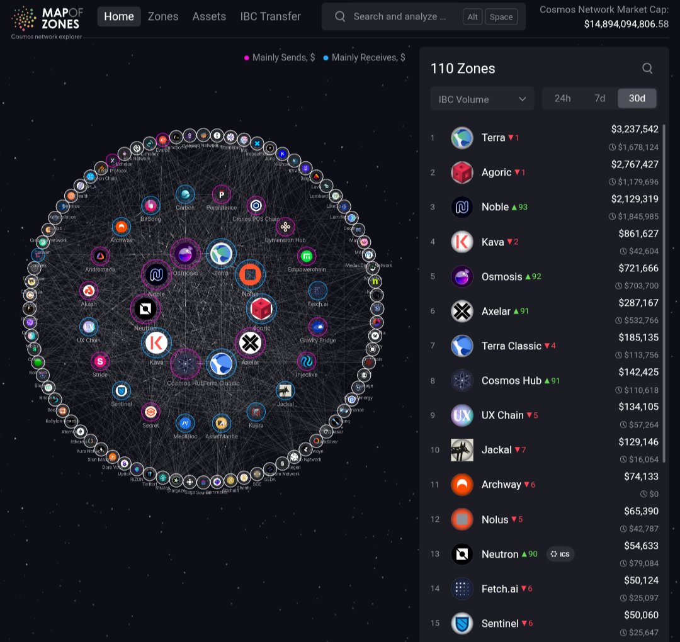Open the Assets tab
This screenshot has height=642, width=680.
coord(209,16)
